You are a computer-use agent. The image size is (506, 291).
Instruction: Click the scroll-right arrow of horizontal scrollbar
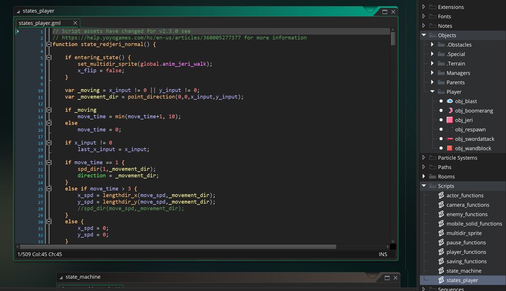tap(388, 247)
